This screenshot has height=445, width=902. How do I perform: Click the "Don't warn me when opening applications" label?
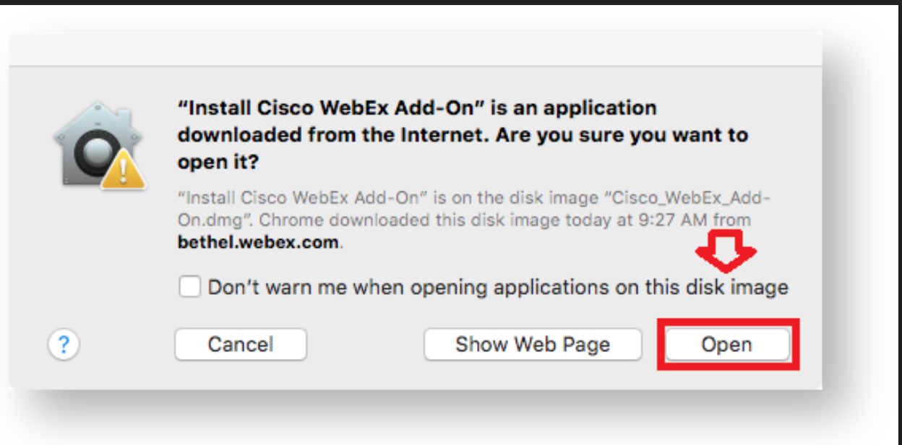(498, 288)
